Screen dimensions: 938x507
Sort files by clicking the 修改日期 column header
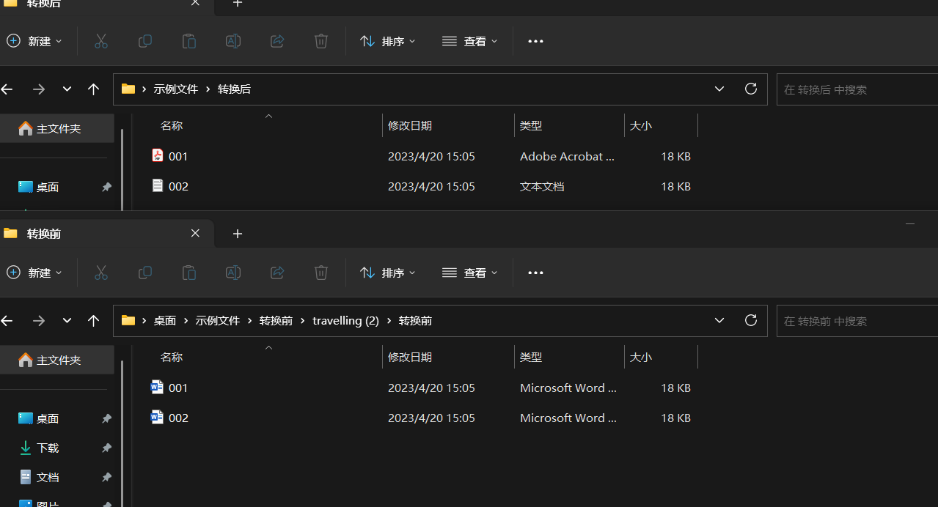pyautogui.click(x=411, y=125)
